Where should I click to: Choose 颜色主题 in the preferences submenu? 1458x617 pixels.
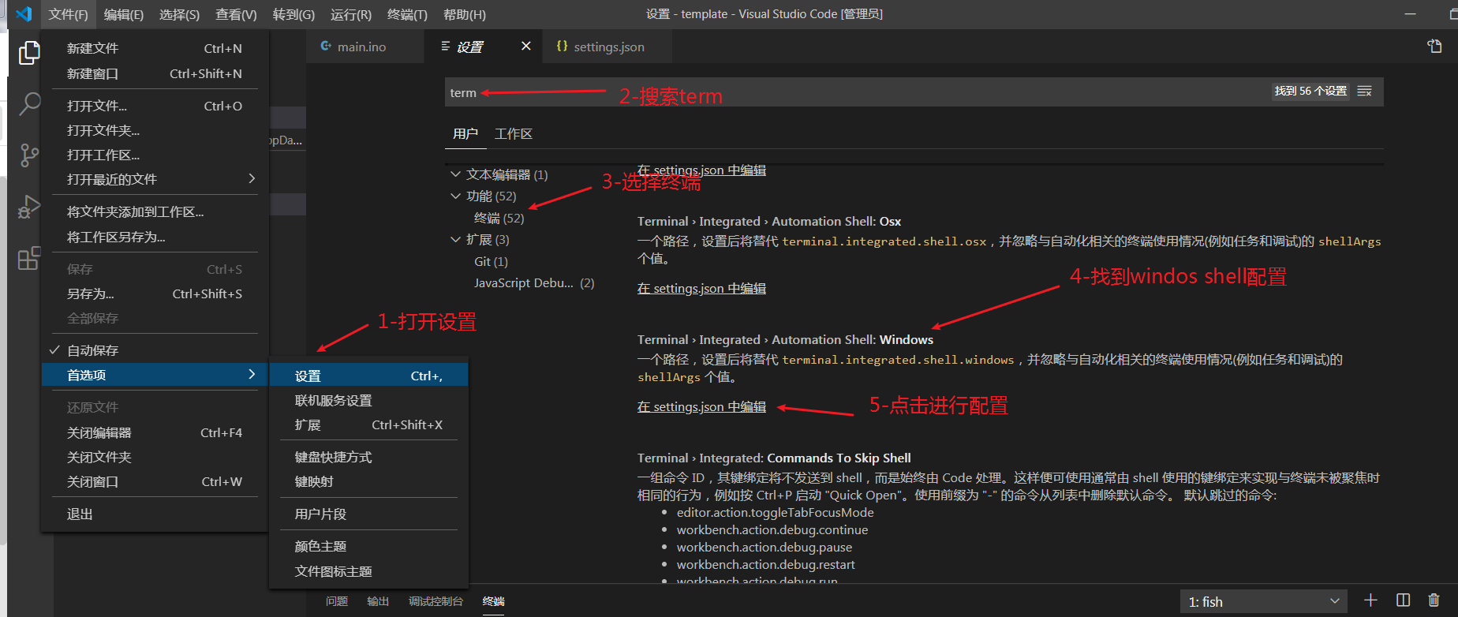coord(368,546)
